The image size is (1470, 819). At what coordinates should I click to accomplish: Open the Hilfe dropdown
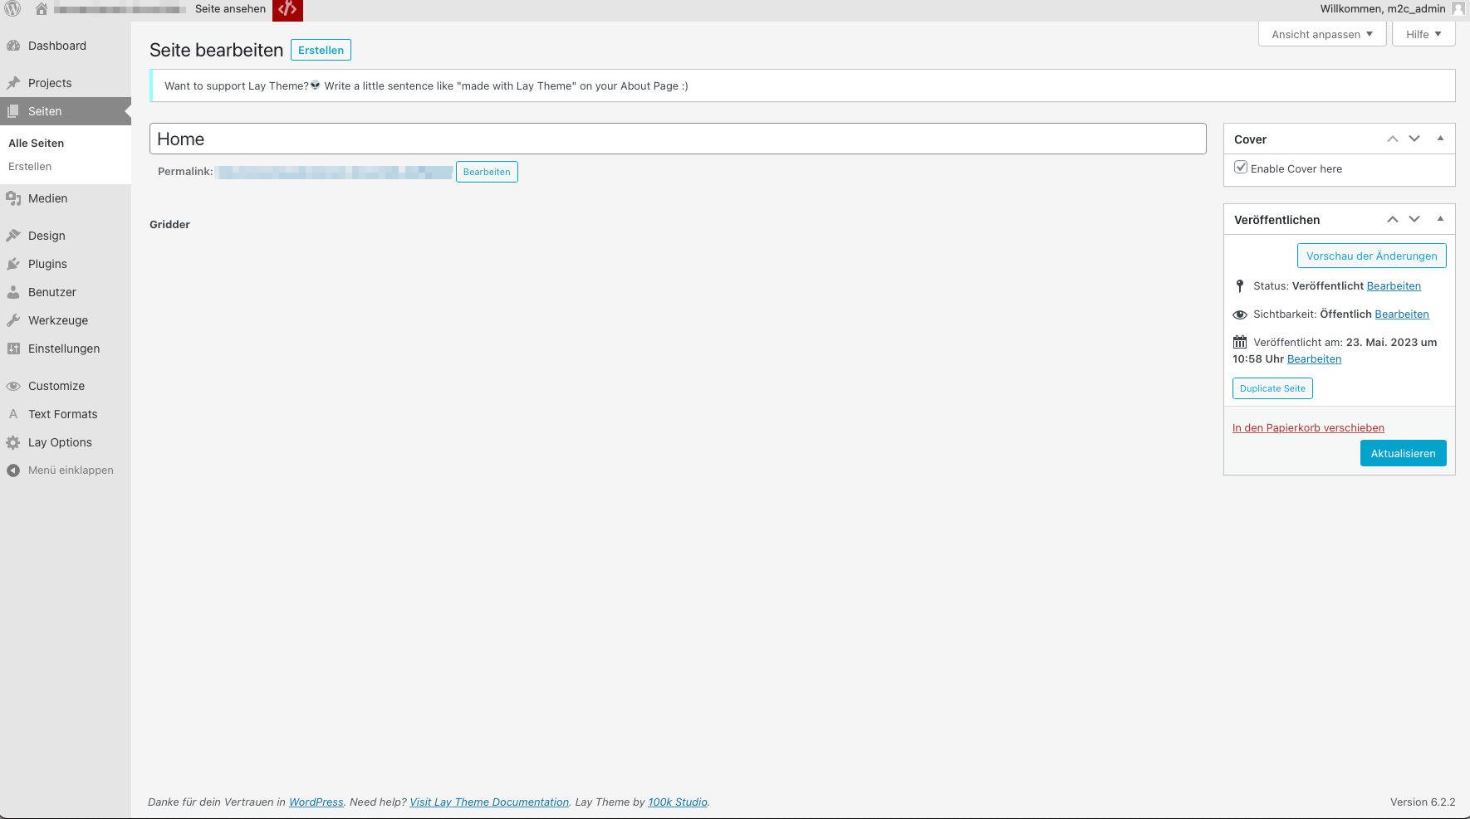[1423, 35]
